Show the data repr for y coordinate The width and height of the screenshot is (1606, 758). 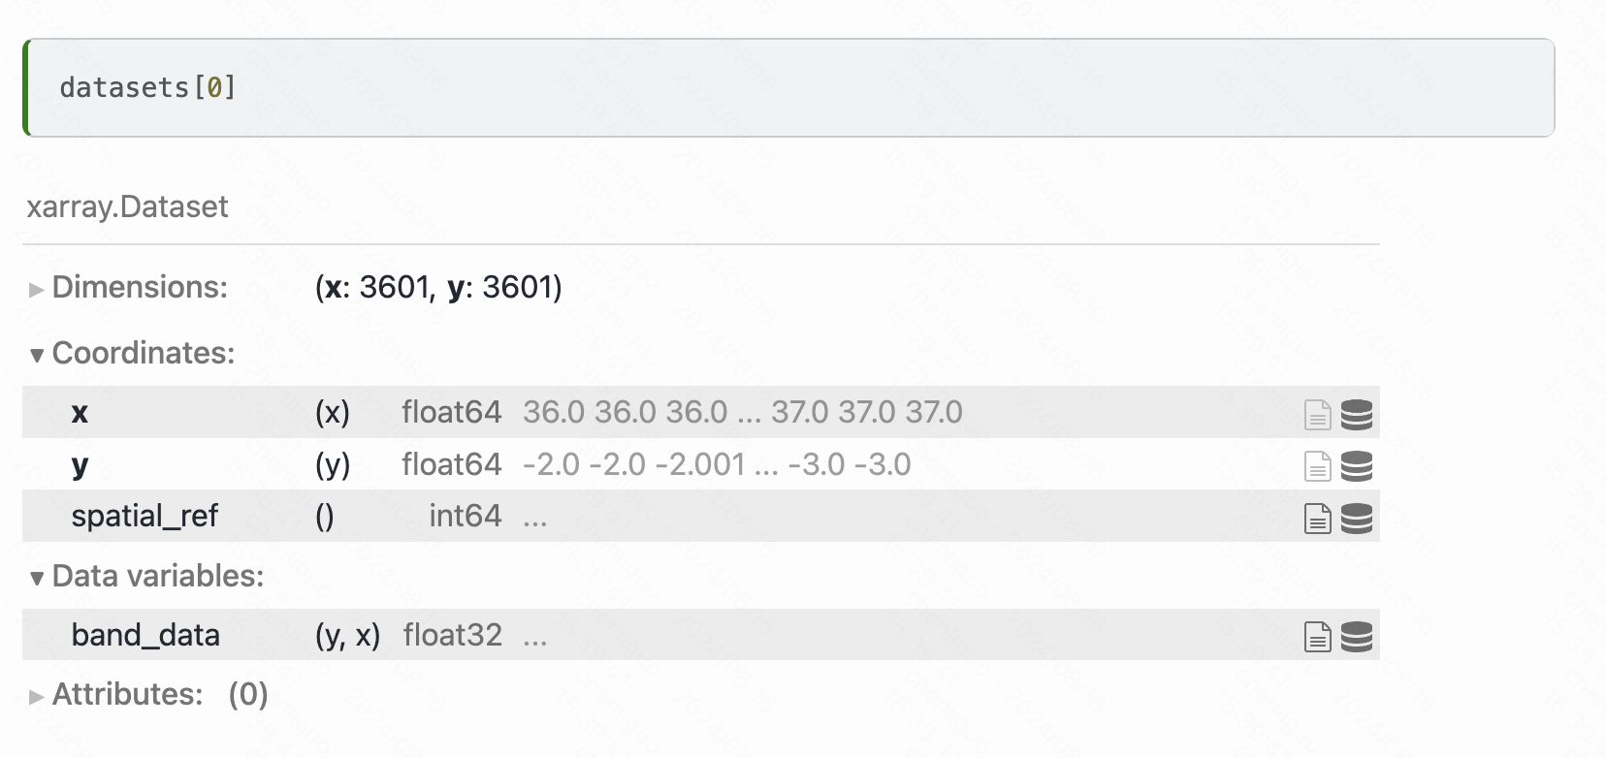(x=1358, y=466)
